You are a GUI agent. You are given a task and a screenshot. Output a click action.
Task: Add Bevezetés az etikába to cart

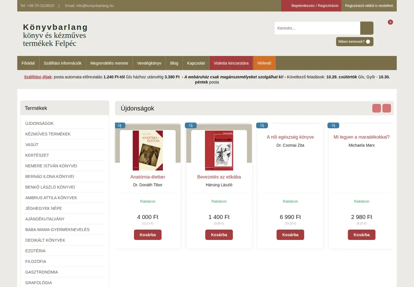coord(219,235)
